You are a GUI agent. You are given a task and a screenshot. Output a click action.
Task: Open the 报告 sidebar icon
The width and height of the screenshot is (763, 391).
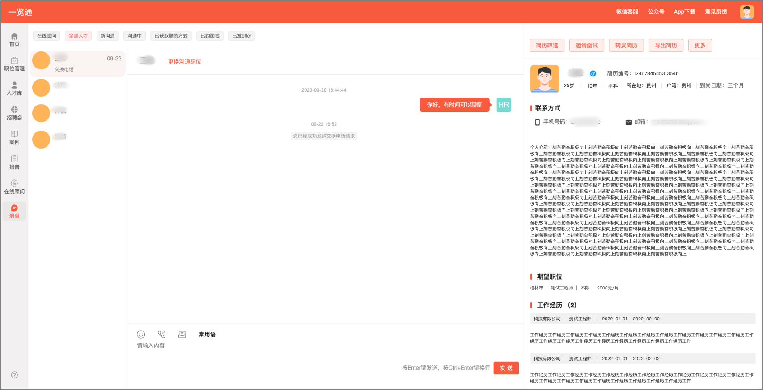pyautogui.click(x=14, y=163)
